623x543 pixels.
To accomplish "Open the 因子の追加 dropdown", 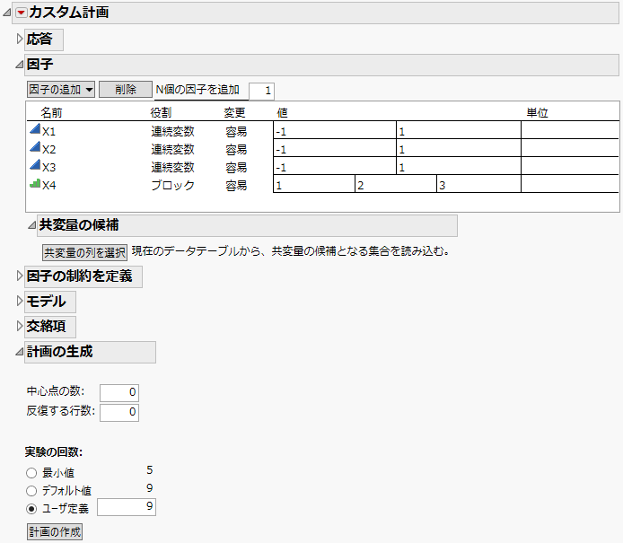I will (61, 90).
